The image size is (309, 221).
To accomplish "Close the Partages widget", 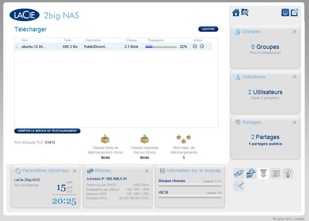I will [x=294, y=123].
